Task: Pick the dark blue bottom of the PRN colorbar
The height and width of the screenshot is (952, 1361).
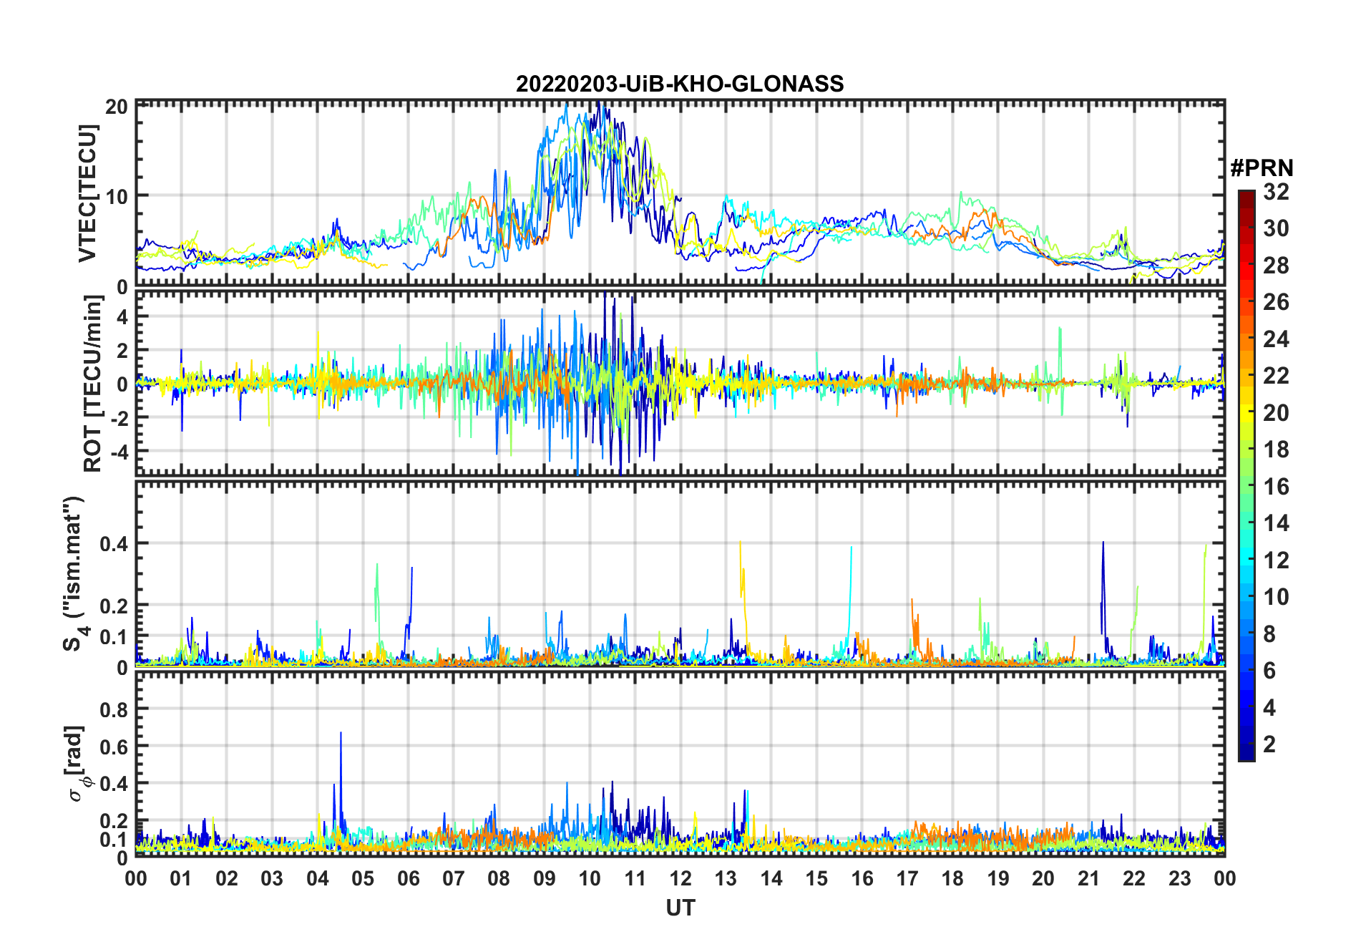Action: coord(1247,752)
